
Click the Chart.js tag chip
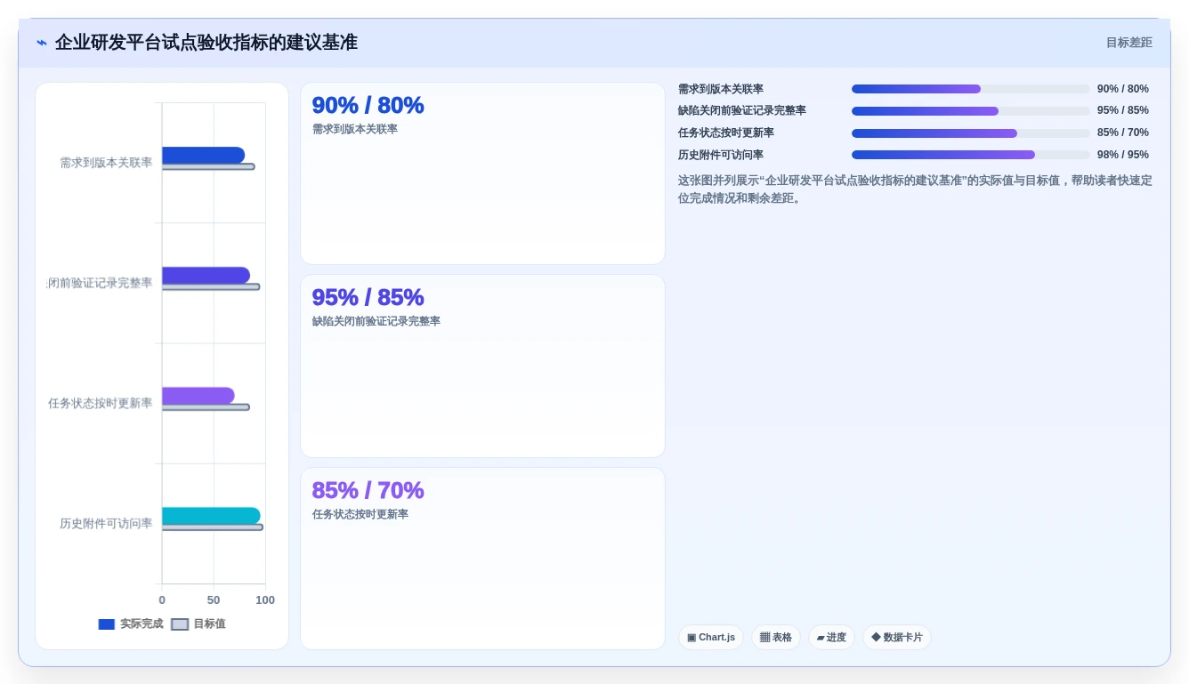point(711,638)
